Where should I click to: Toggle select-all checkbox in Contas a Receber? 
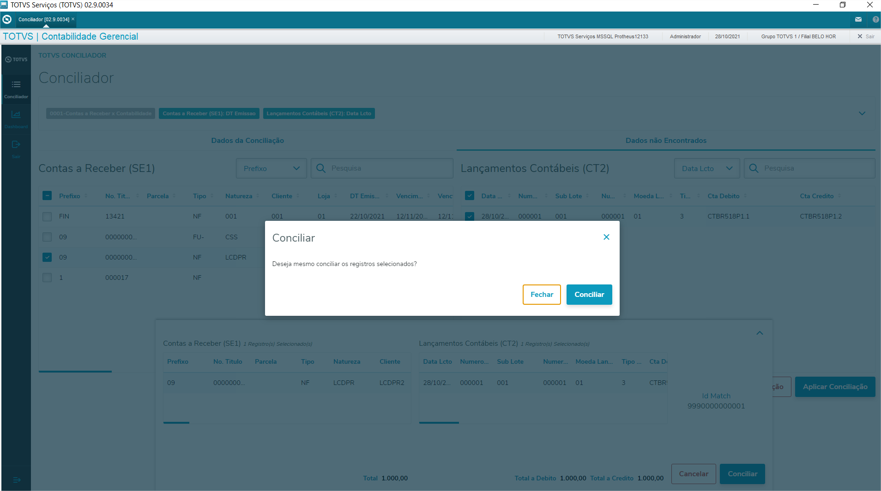tap(47, 195)
